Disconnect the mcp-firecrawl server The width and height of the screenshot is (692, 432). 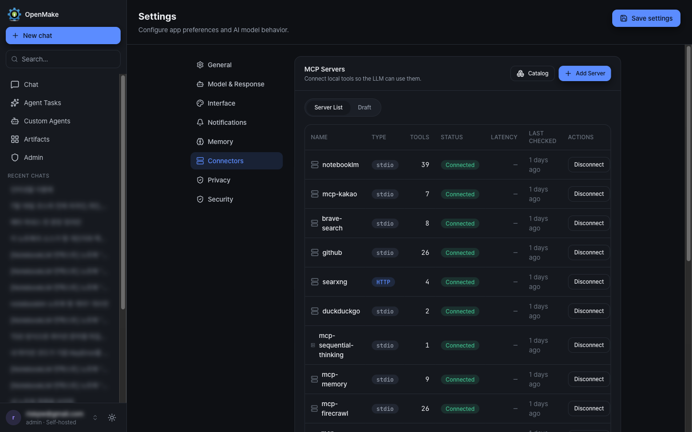(589, 408)
